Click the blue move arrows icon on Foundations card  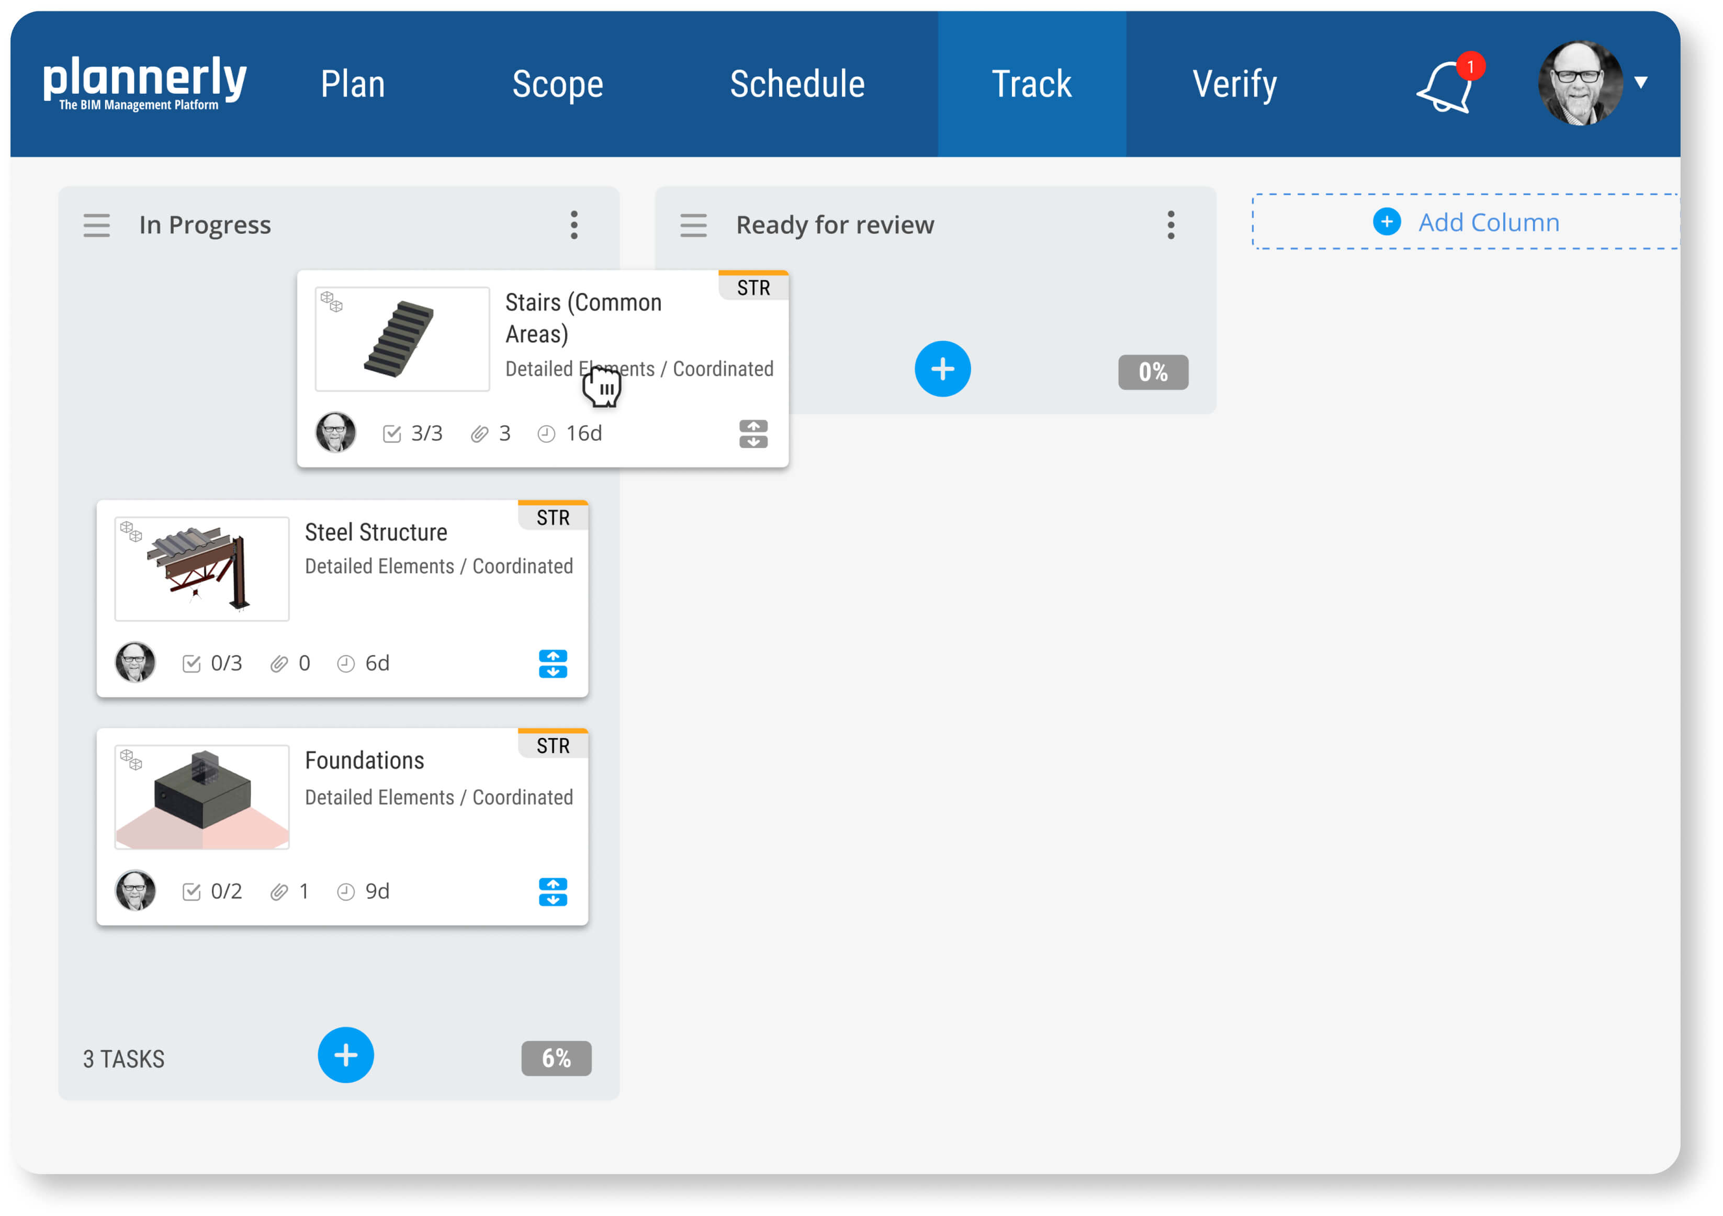click(x=553, y=892)
